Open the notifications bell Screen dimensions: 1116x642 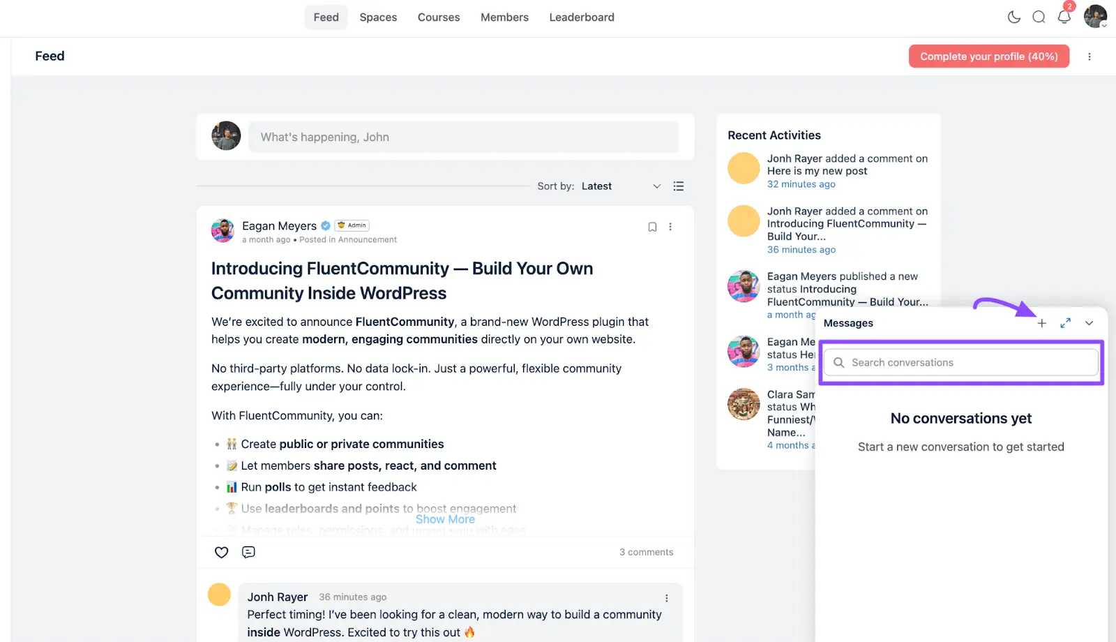pyautogui.click(x=1064, y=17)
